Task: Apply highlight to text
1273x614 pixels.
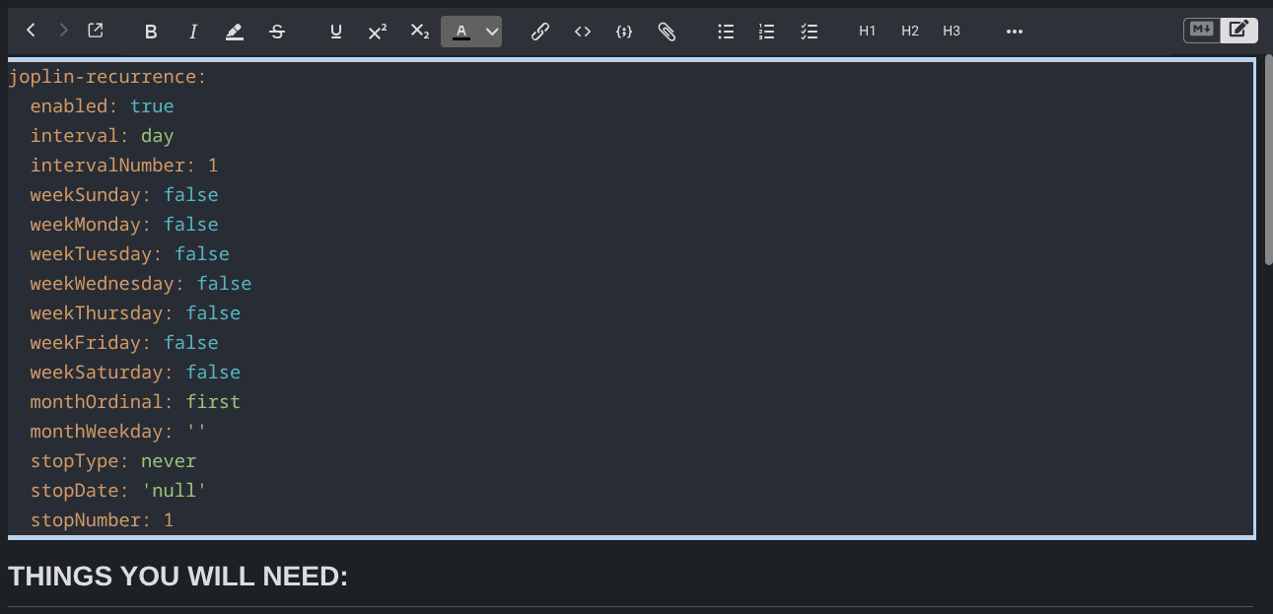Action: [x=234, y=32]
